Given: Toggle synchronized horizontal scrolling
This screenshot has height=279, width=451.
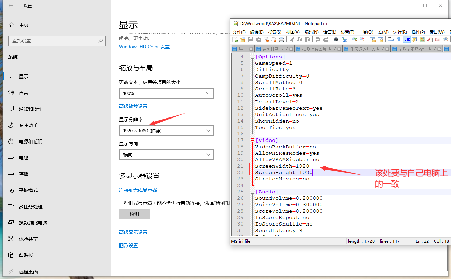Looking at the screenshot, I should tap(381, 39).
